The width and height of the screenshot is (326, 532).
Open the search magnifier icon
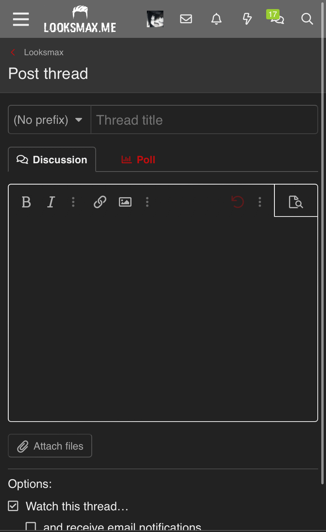pos(307,19)
